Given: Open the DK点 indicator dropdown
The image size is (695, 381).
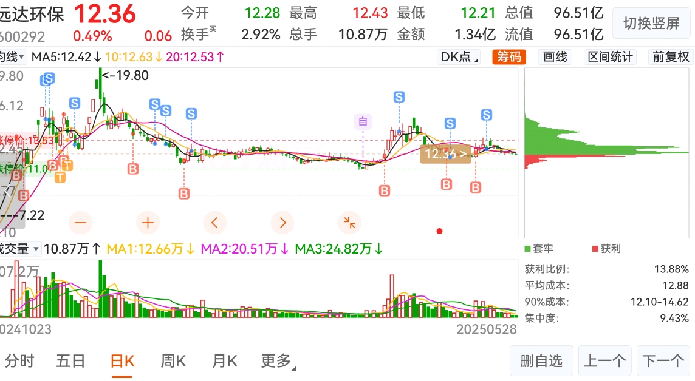Looking at the screenshot, I should click(459, 57).
